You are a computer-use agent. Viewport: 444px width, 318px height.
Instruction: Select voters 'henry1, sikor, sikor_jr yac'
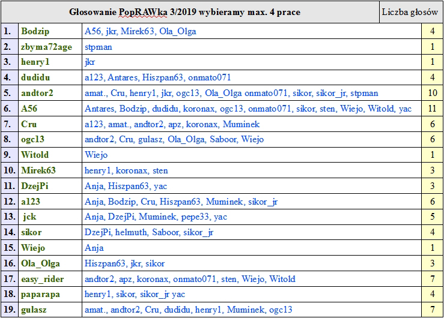tap(135, 294)
